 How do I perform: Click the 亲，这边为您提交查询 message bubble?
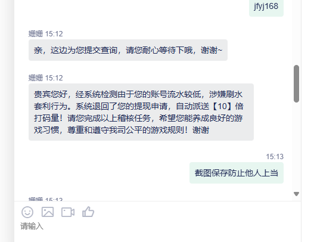pyautogui.click(x=128, y=50)
